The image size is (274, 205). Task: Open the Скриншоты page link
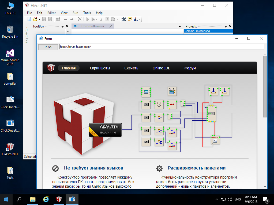point(100,68)
